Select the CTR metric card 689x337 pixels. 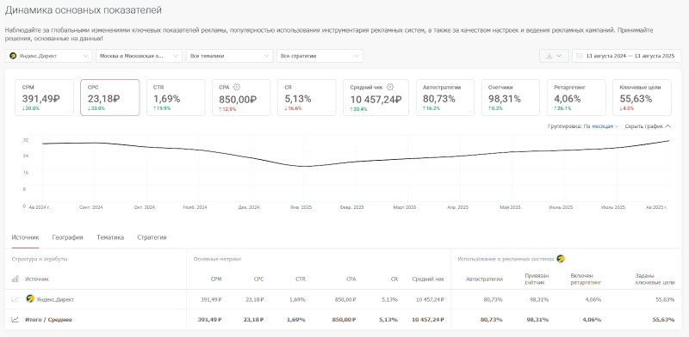(x=176, y=97)
